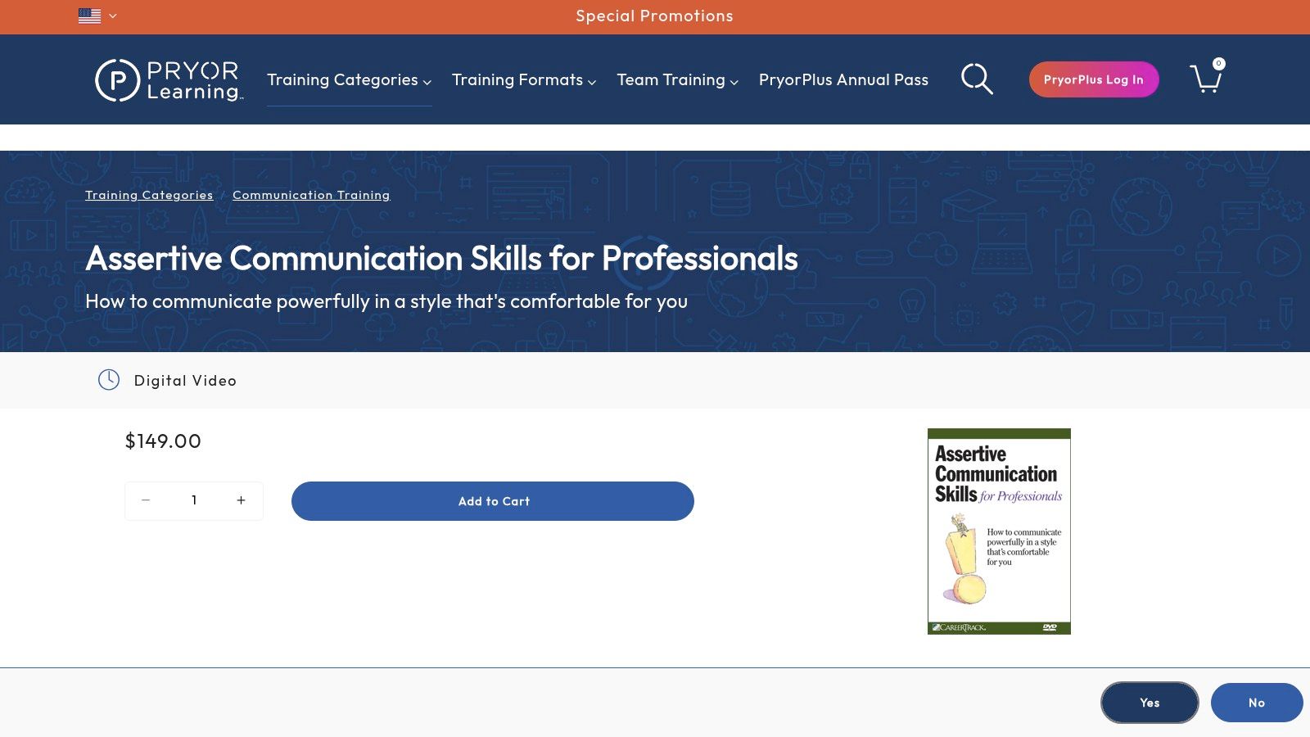Click the US flag language icon

[88, 15]
